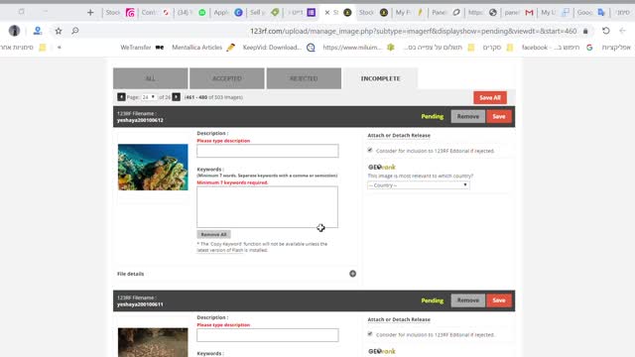Click the lock icon in the address bar
The image size is (635, 357).
[585, 31]
